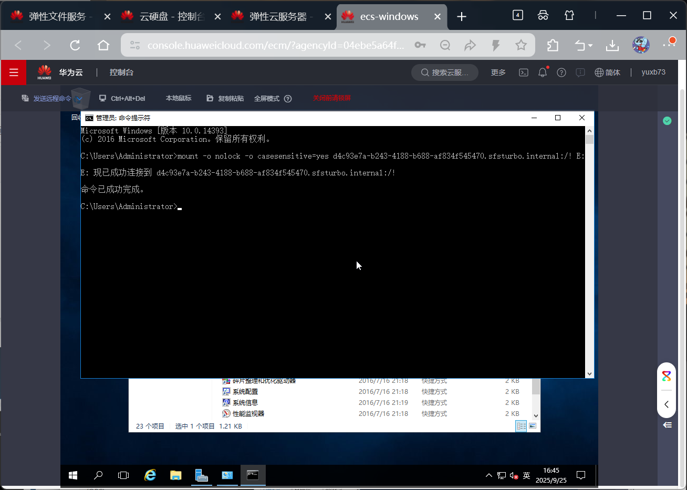Open the 复制粘贴 copy-paste tool
This screenshot has width=687, height=490.
point(225,98)
